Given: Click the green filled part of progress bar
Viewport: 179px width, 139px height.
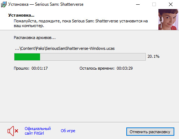Looking at the screenshot, I should [27, 57].
